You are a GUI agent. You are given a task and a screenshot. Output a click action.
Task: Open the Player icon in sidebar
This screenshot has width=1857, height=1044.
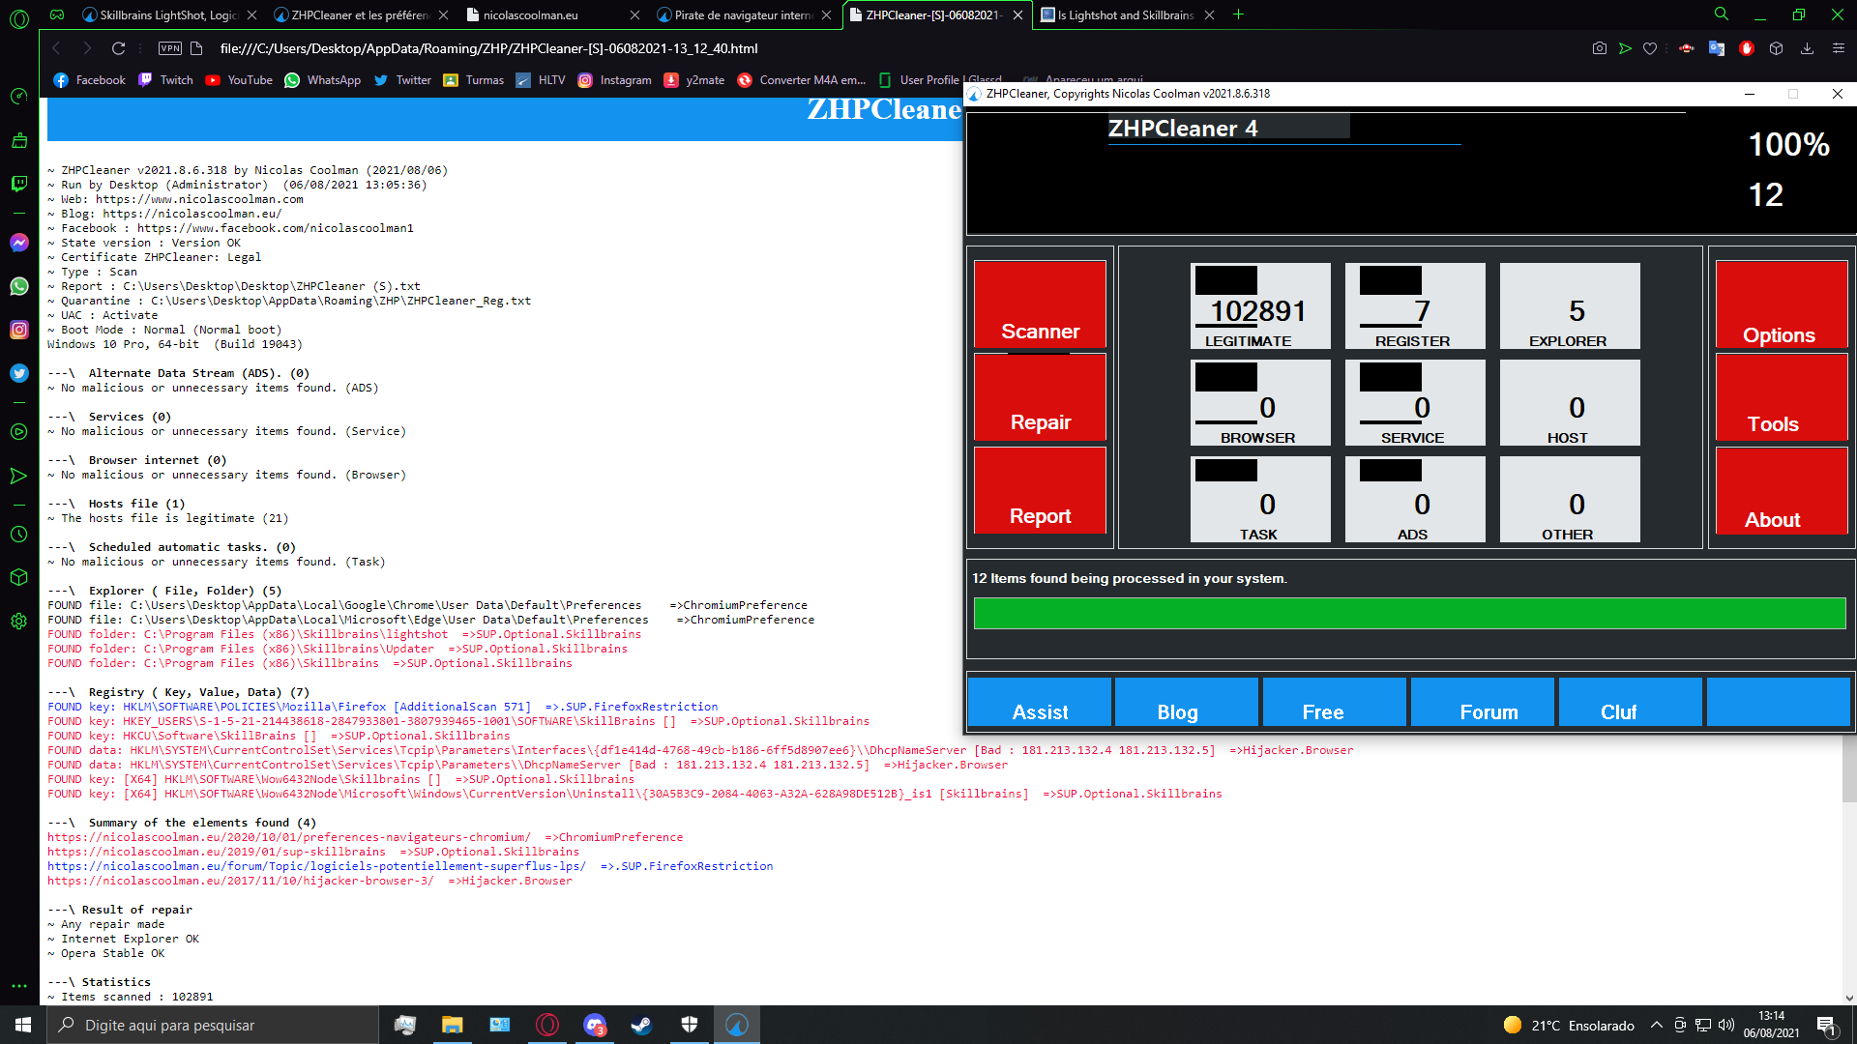(x=18, y=432)
